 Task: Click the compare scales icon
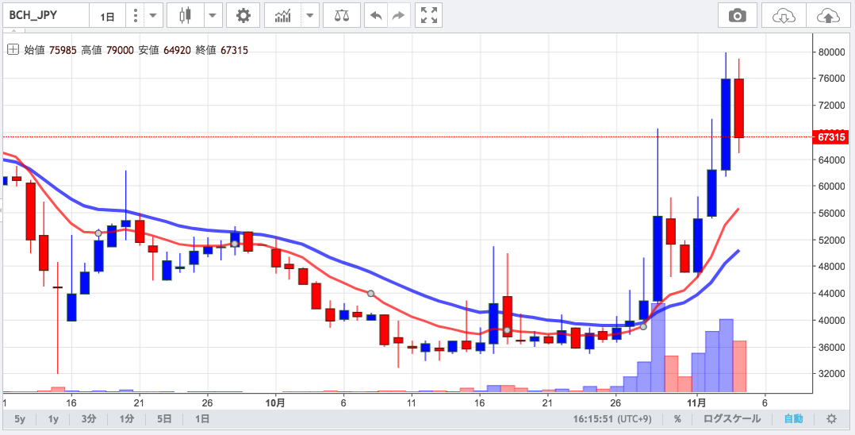click(x=342, y=16)
